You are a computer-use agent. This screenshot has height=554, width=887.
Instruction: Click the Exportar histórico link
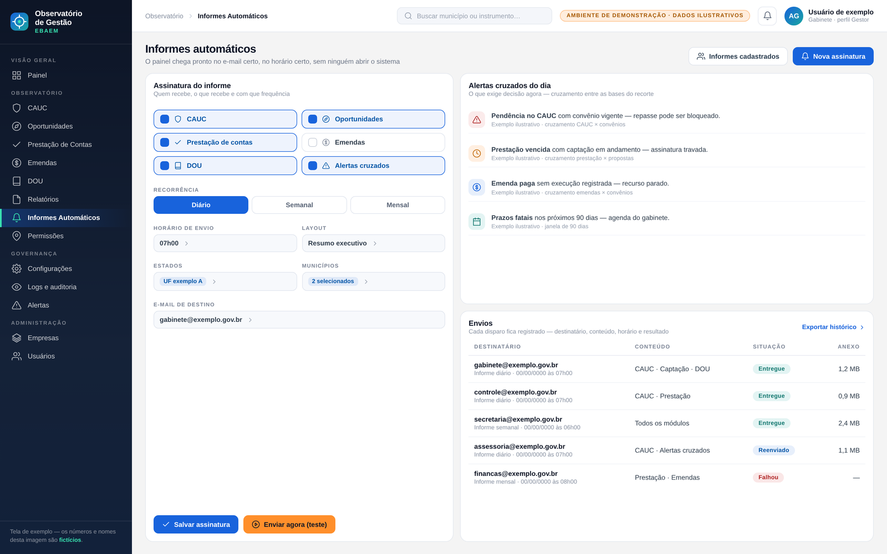[833, 327]
